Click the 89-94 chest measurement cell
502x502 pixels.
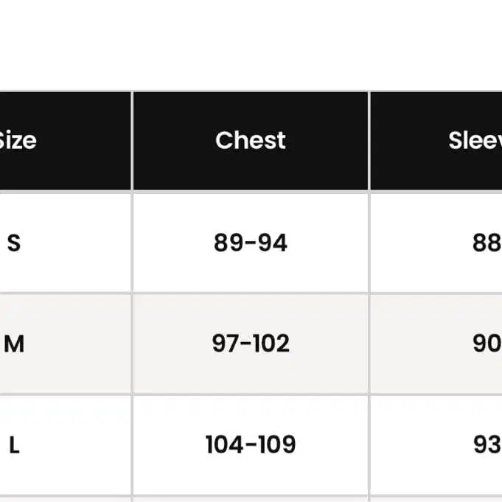[251, 243]
